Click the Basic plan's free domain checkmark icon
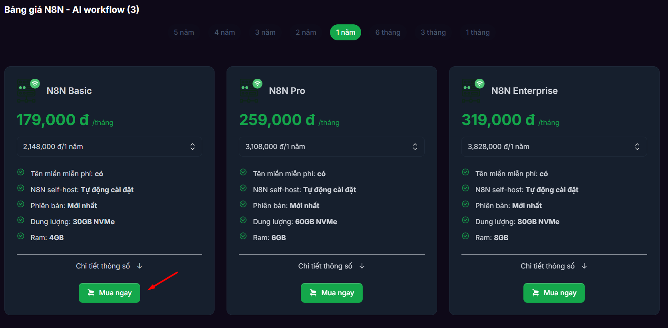 [21, 172]
